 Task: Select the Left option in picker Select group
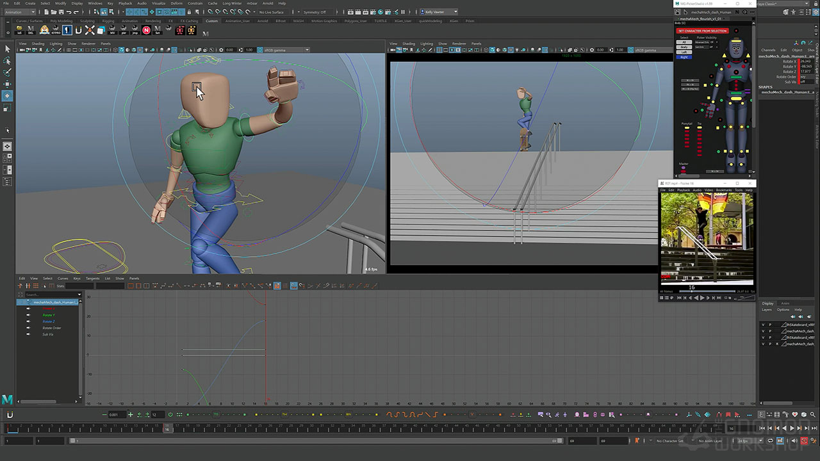tap(684, 52)
